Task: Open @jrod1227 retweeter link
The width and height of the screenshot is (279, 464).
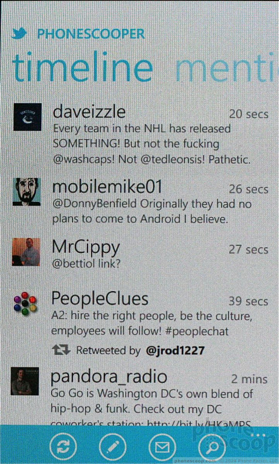Action: (175, 350)
